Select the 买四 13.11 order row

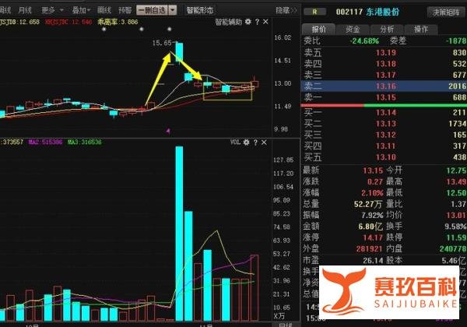point(384,146)
